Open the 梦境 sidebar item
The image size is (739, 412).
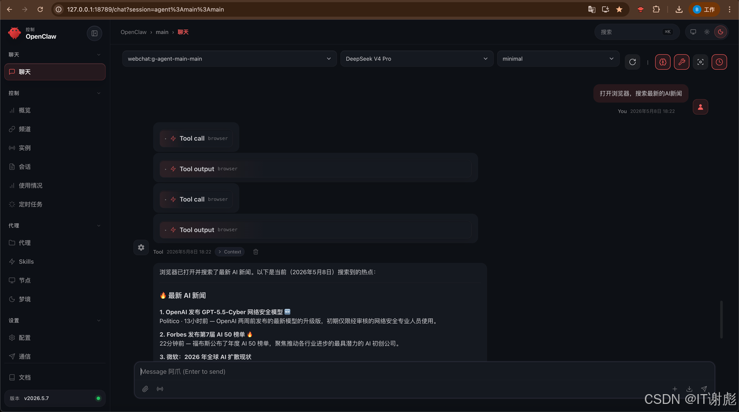[x=55, y=299]
